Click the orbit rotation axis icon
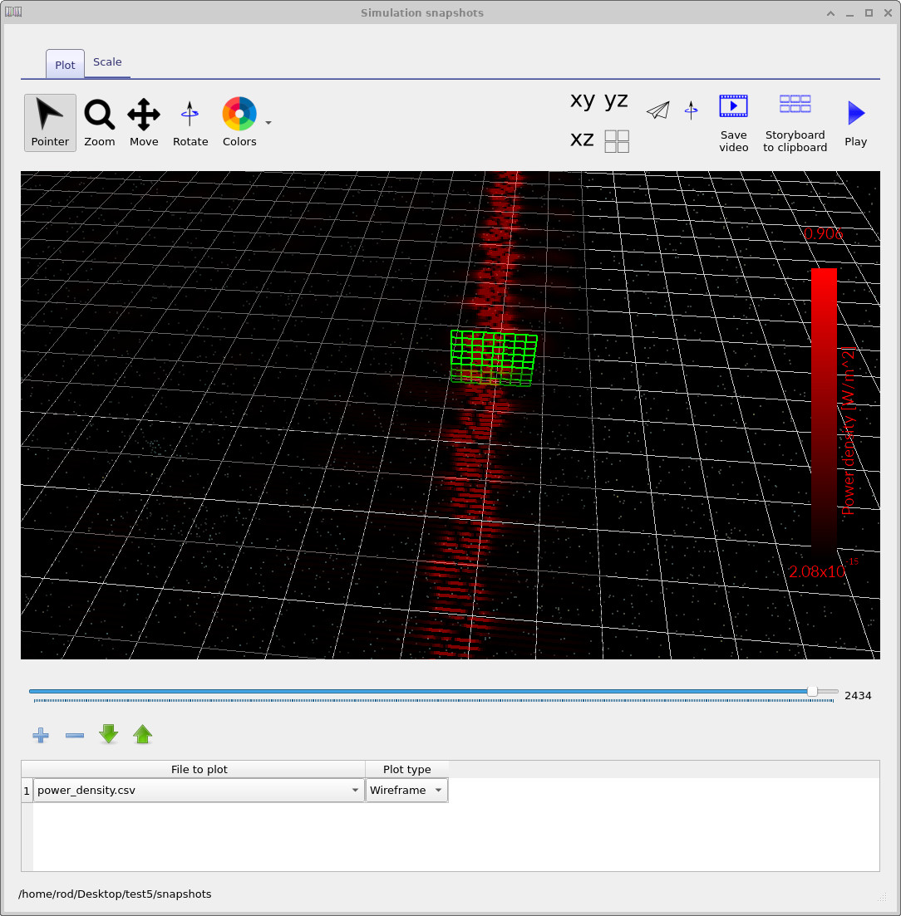This screenshot has height=916, width=901. click(691, 110)
